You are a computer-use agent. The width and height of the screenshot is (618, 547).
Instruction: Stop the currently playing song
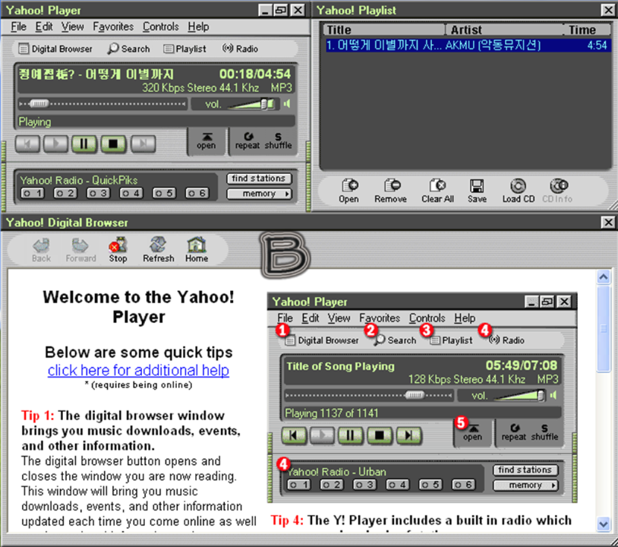click(113, 143)
